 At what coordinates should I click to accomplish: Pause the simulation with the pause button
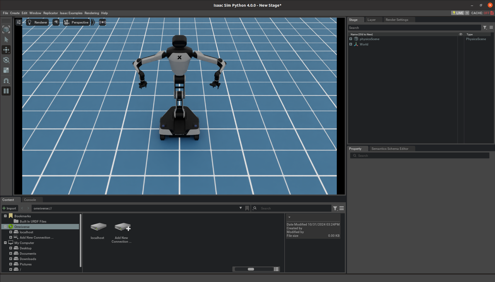(6, 91)
